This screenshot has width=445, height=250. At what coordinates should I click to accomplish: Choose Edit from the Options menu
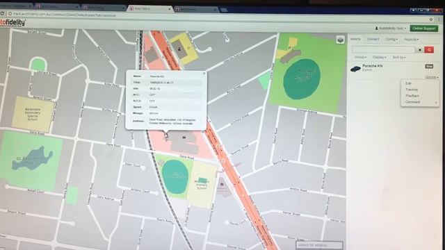[x=408, y=83]
